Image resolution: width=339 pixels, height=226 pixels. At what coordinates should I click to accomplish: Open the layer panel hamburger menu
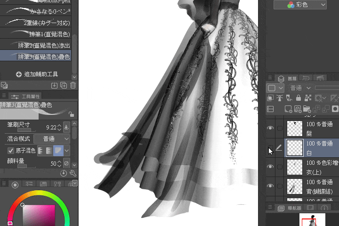(270, 77)
